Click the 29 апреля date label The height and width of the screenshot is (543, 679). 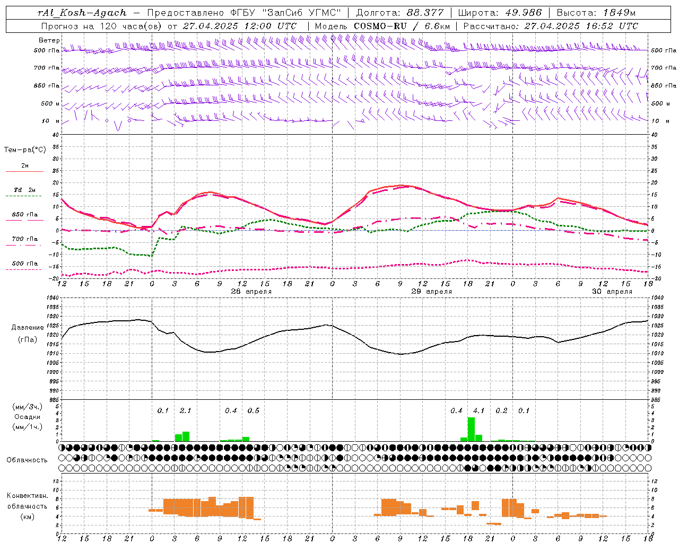(x=432, y=292)
